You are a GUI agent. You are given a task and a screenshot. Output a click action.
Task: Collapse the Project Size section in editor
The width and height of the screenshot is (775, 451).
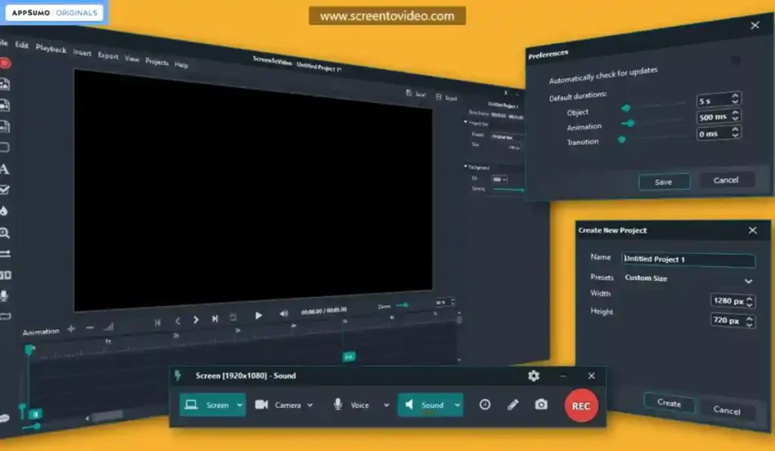(x=465, y=122)
